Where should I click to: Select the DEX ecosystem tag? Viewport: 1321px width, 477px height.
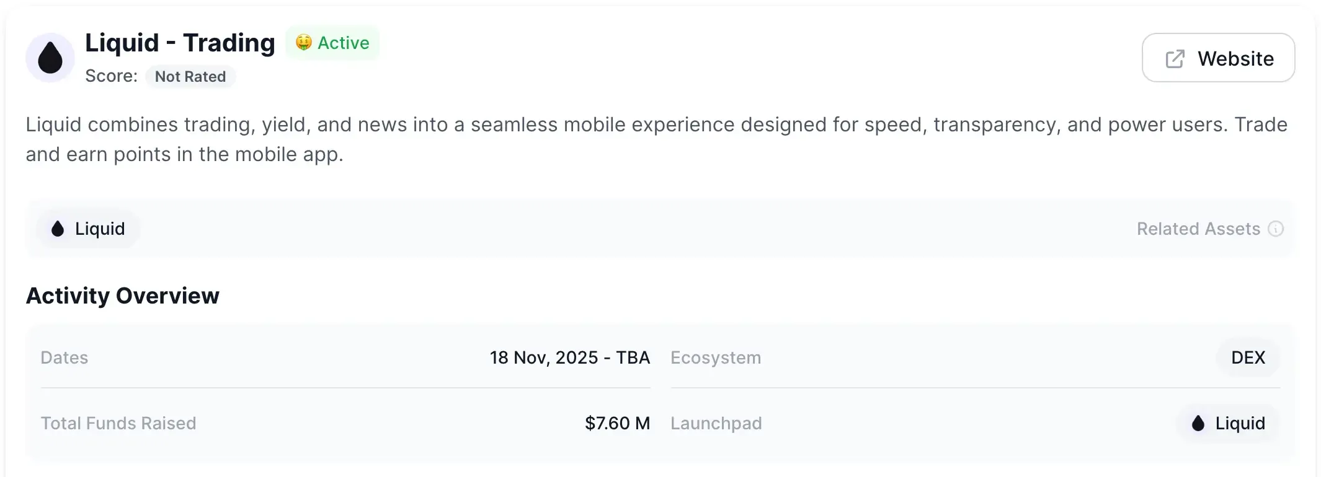tap(1248, 357)
